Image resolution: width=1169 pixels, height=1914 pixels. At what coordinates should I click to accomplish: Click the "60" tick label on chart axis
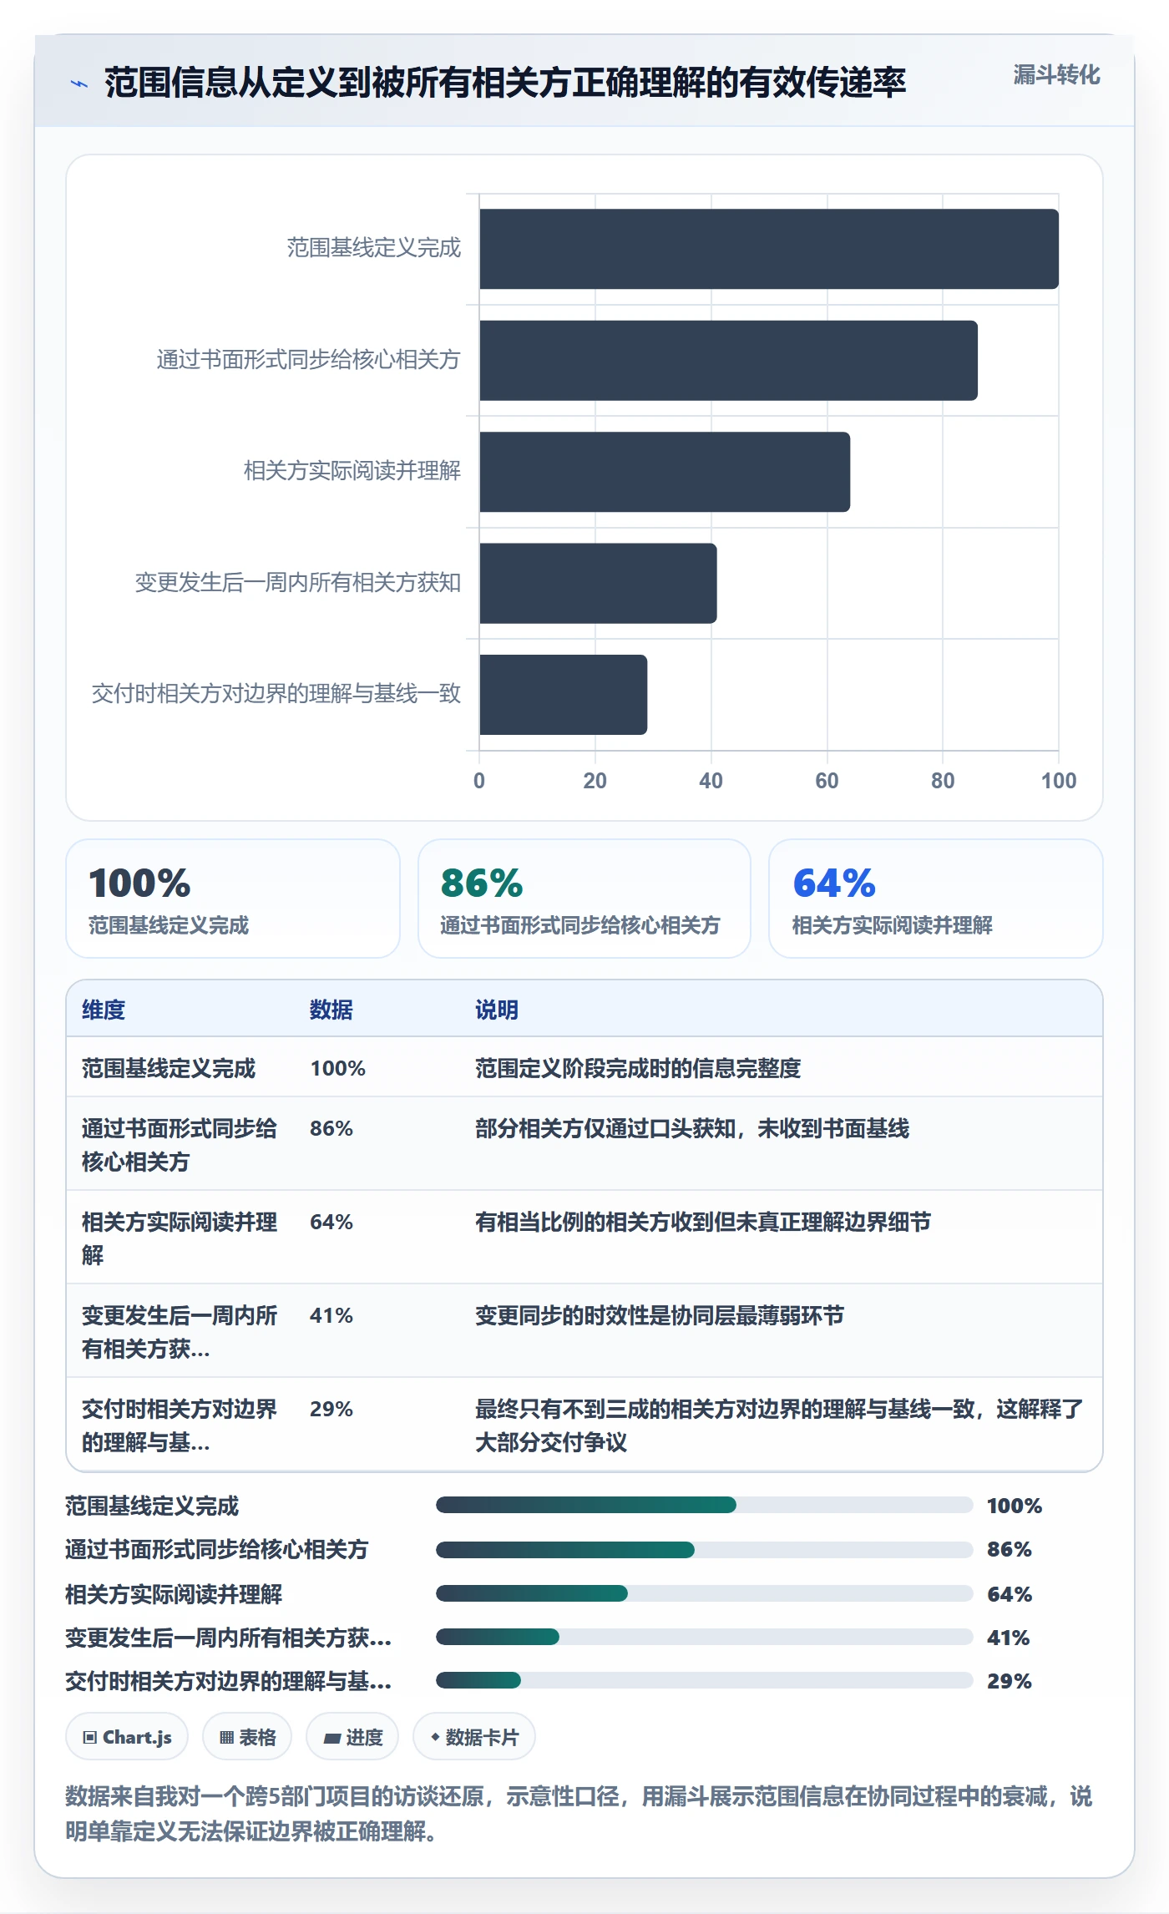tap(827, 781)
